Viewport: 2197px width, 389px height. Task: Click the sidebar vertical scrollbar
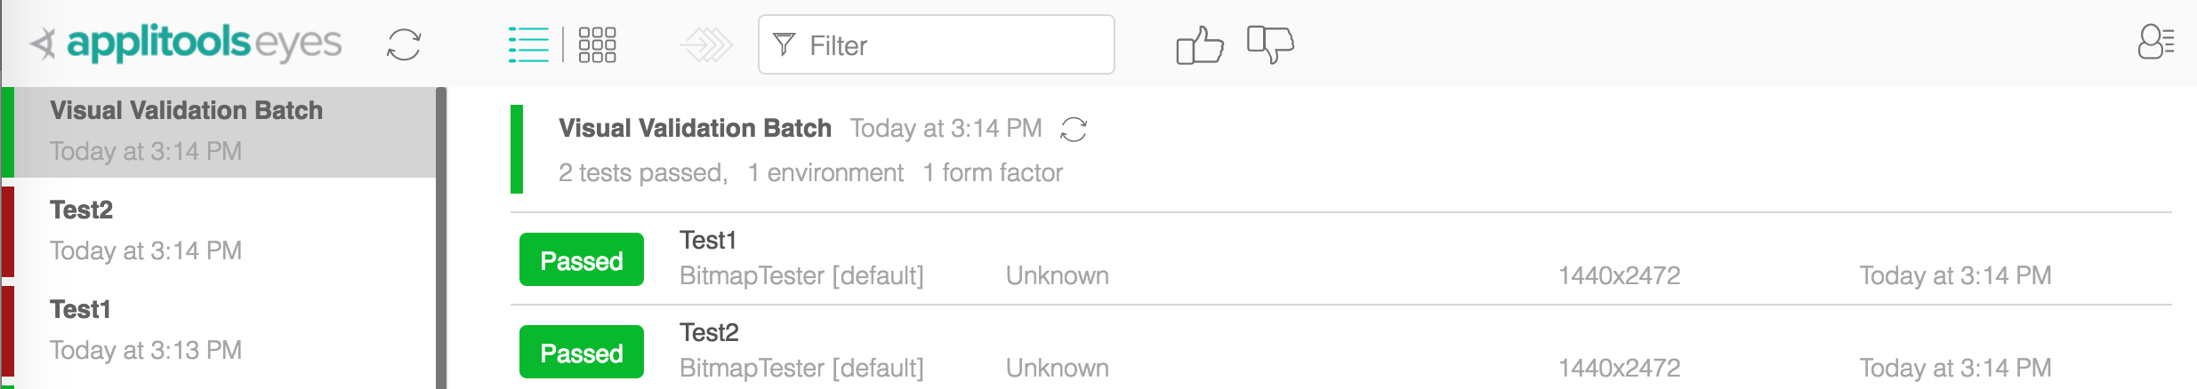(441, 238)
